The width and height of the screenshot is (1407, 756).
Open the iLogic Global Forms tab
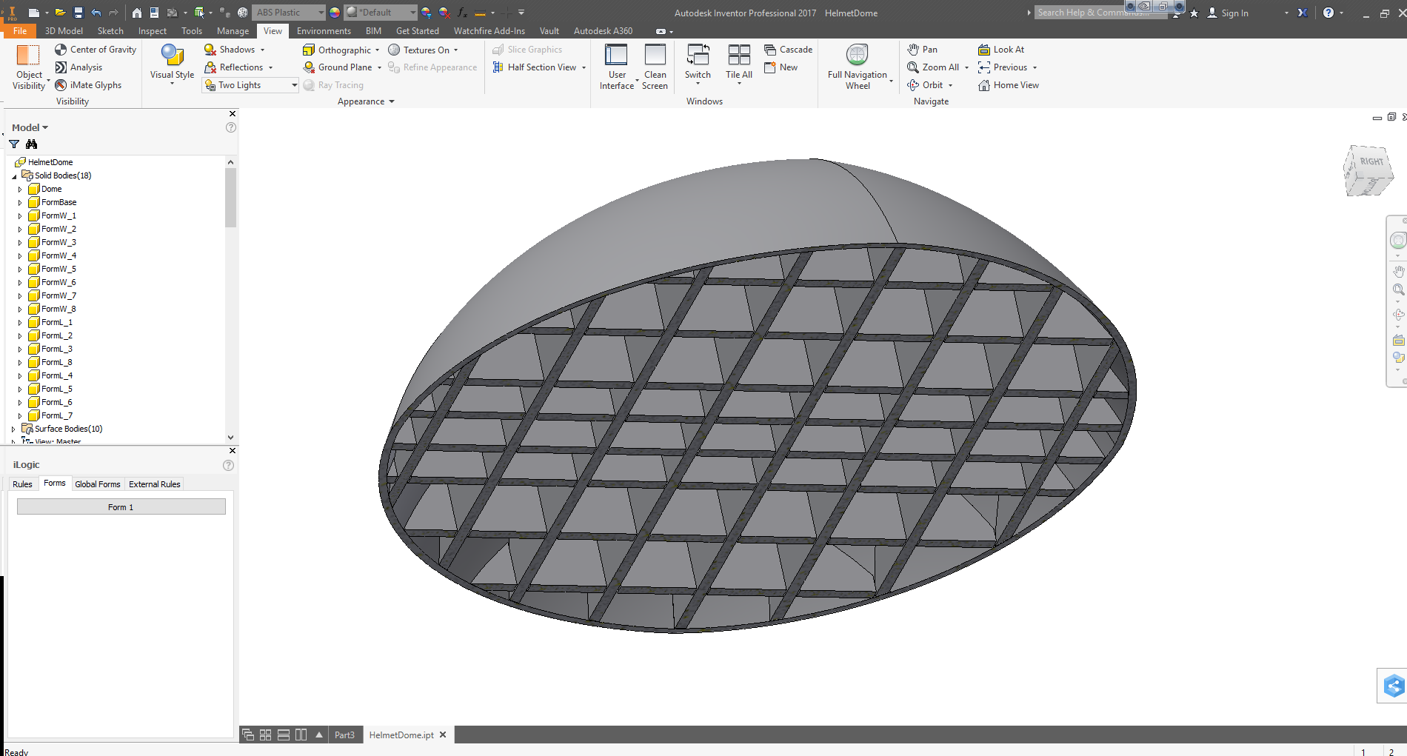(x=97, y=484)
